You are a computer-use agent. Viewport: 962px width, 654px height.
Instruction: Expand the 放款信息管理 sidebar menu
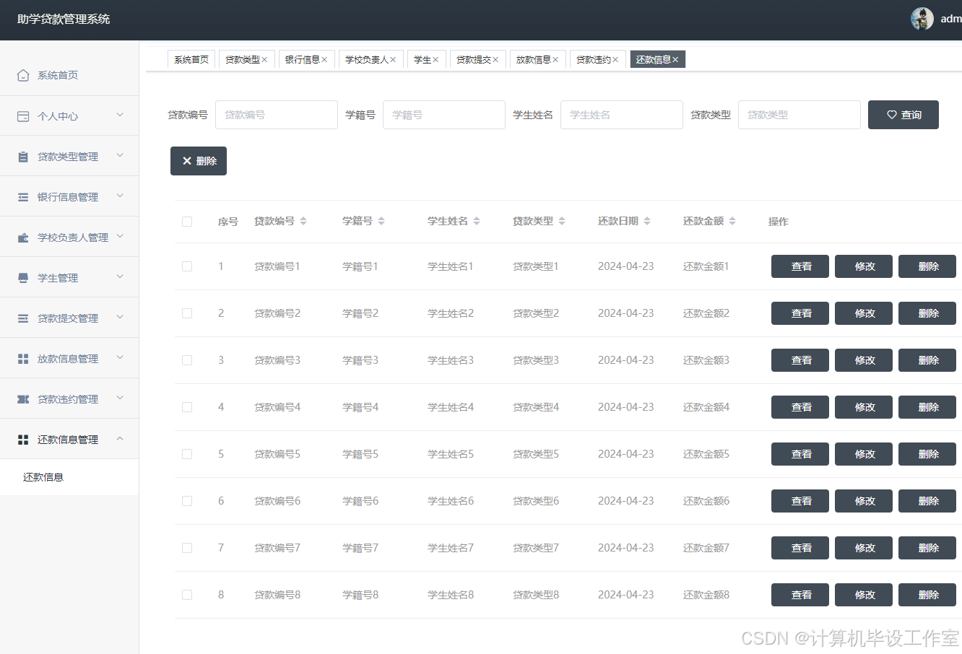point(120,357)
